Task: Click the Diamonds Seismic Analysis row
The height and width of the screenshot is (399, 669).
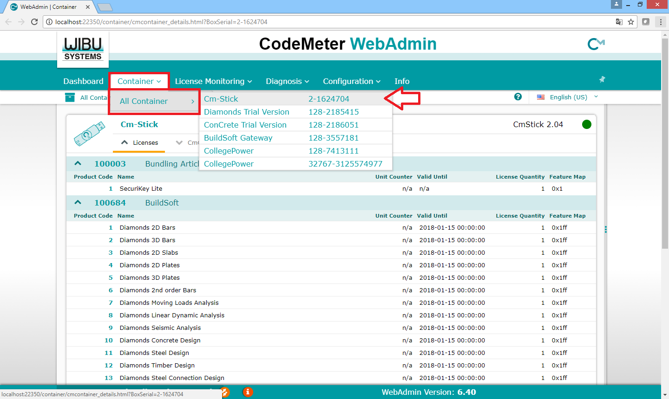Action: (331, 328)
